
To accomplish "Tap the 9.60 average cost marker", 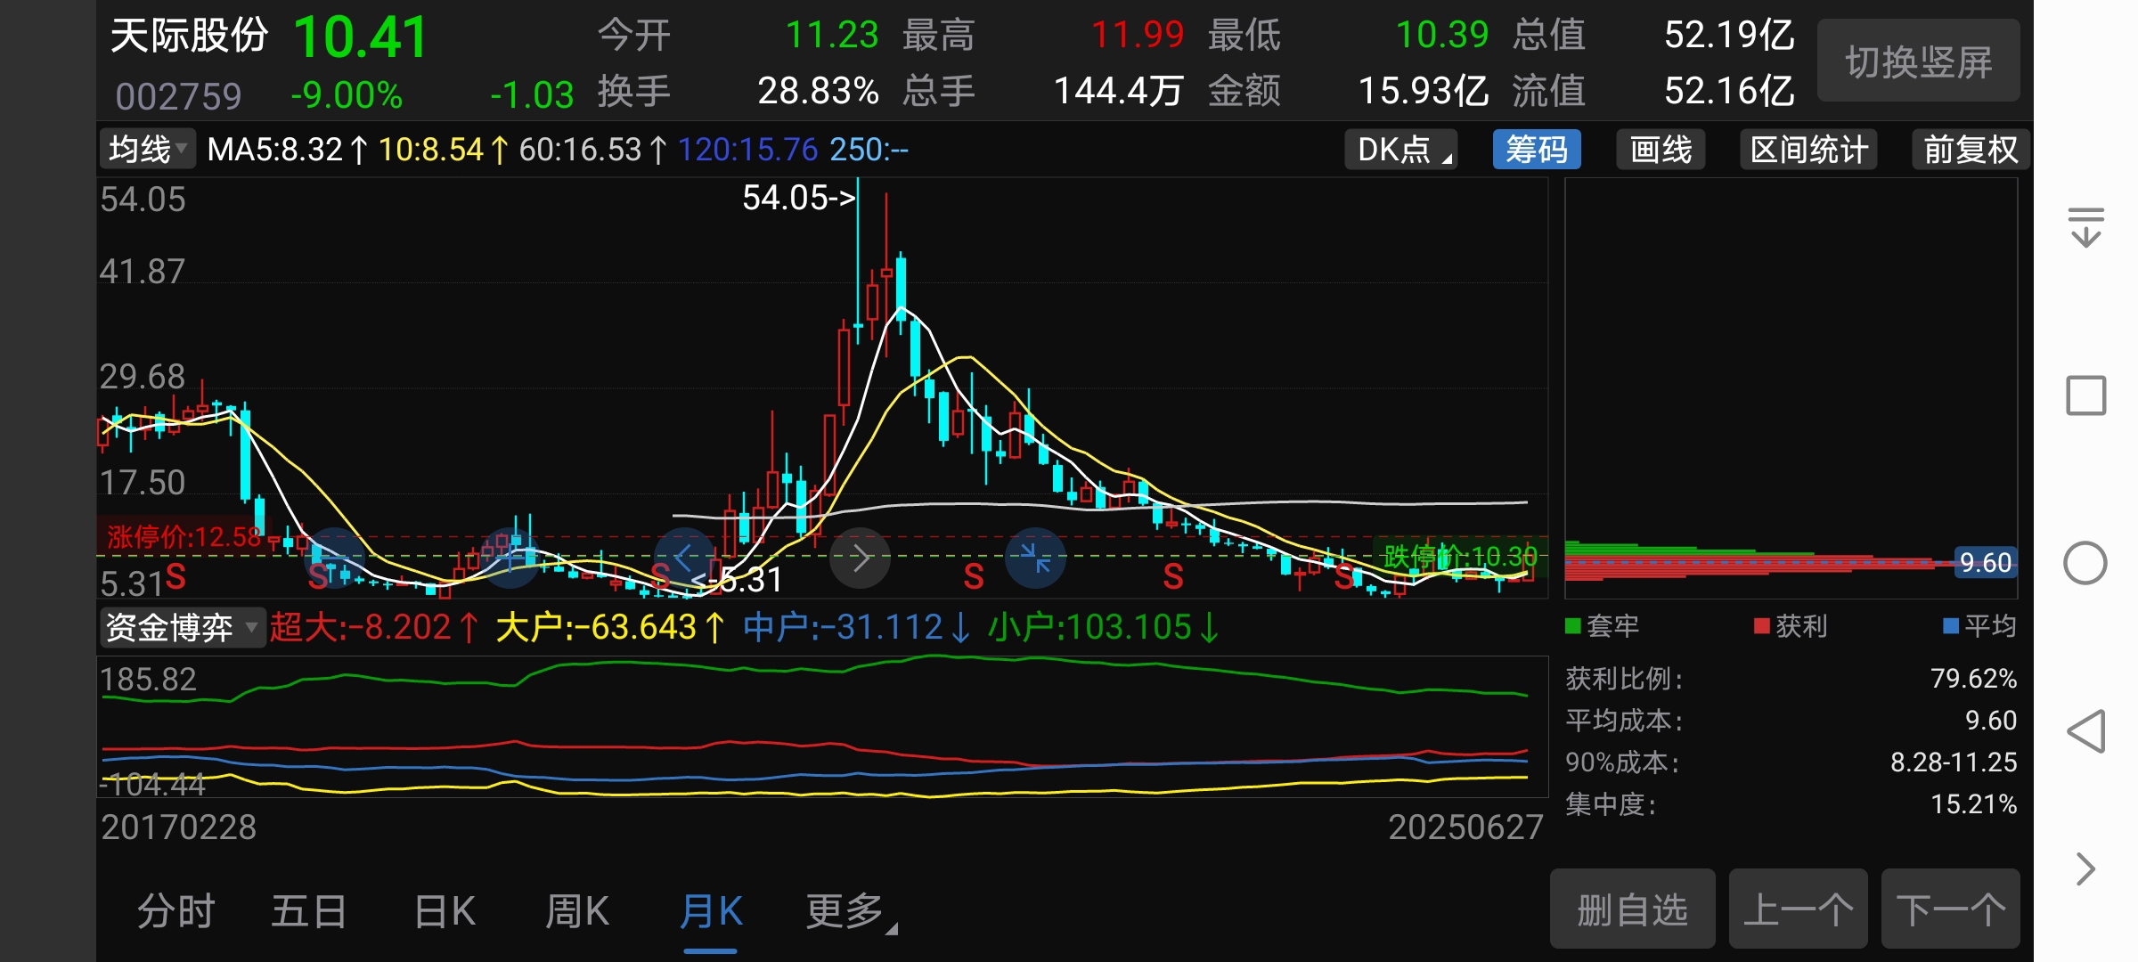I will point(1985,562).
